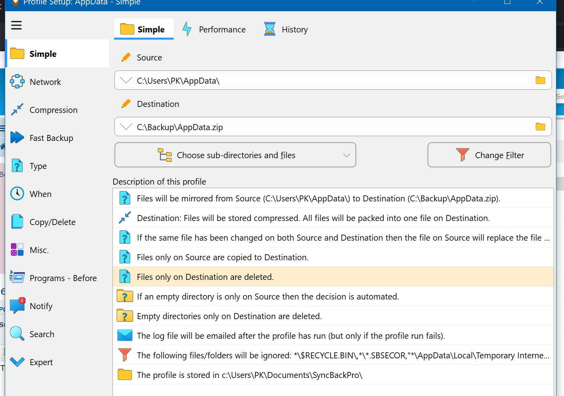Select 'Files only on Source are copied' row

[x=333, y=257]
